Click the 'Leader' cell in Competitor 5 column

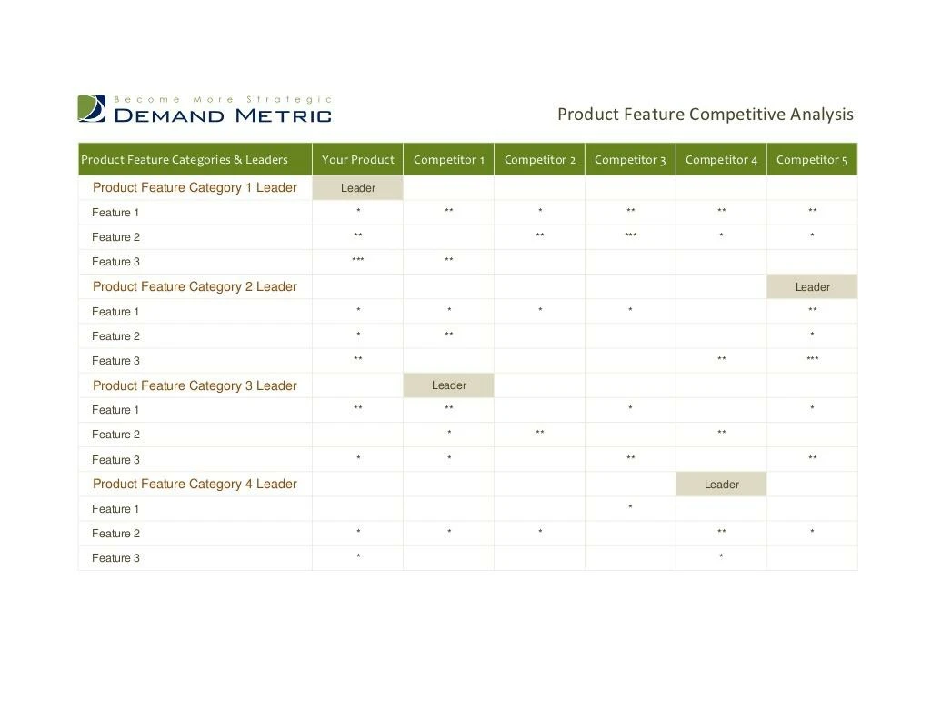pyautogui.click(x=811, y=286)
